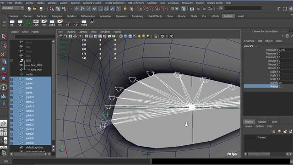Toggle the Wireframe on Shaded viewport icon
Screen dimensions: 293x165
coord(130,36)
